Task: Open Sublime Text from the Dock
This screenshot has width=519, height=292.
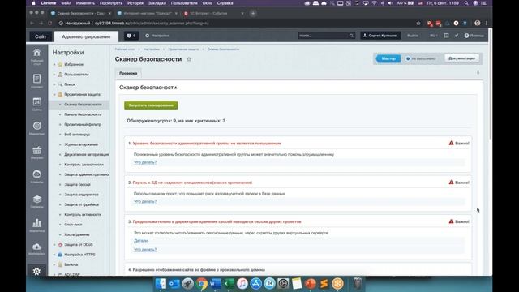Action: click(x=324, y=284)
